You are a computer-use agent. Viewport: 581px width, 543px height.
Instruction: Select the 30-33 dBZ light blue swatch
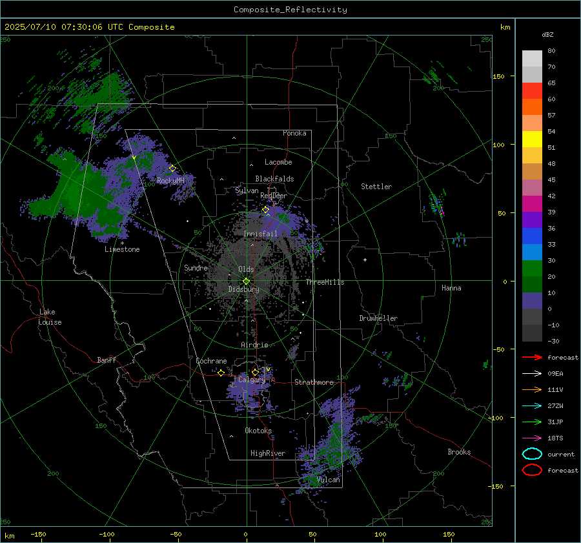pyautogui.click(x=532, y=252)
